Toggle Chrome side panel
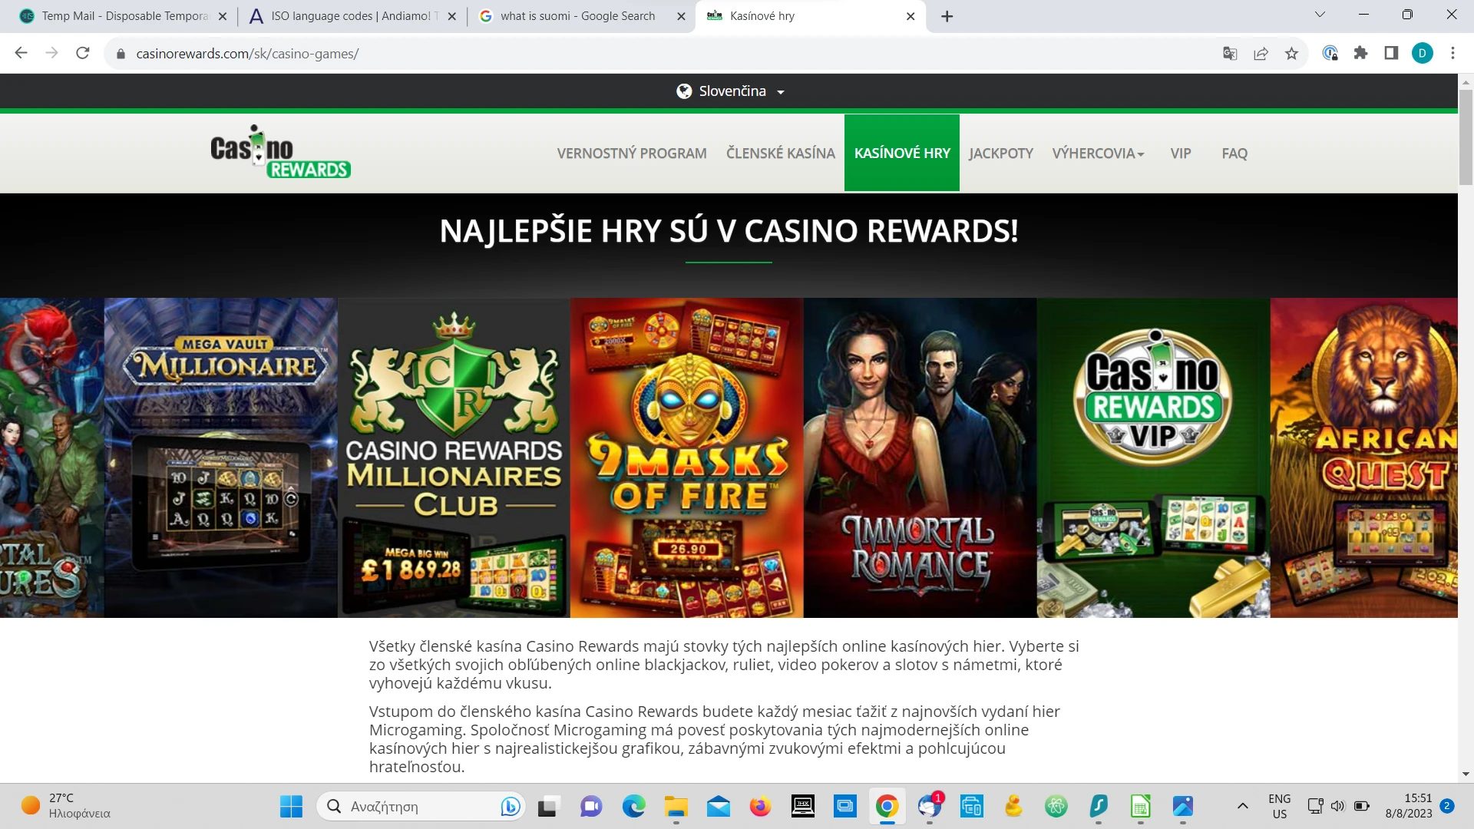This screenshot has height=829, width=1474. pyautogui.click(x=1391, y=53)
